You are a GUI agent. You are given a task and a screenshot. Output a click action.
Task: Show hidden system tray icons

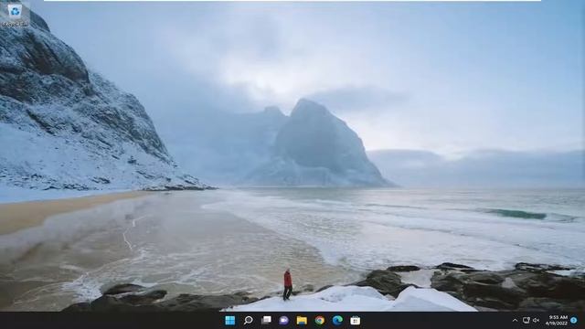515,321
